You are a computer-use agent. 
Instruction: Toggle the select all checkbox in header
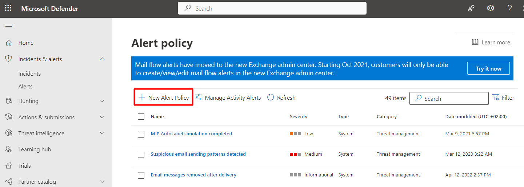141,117
